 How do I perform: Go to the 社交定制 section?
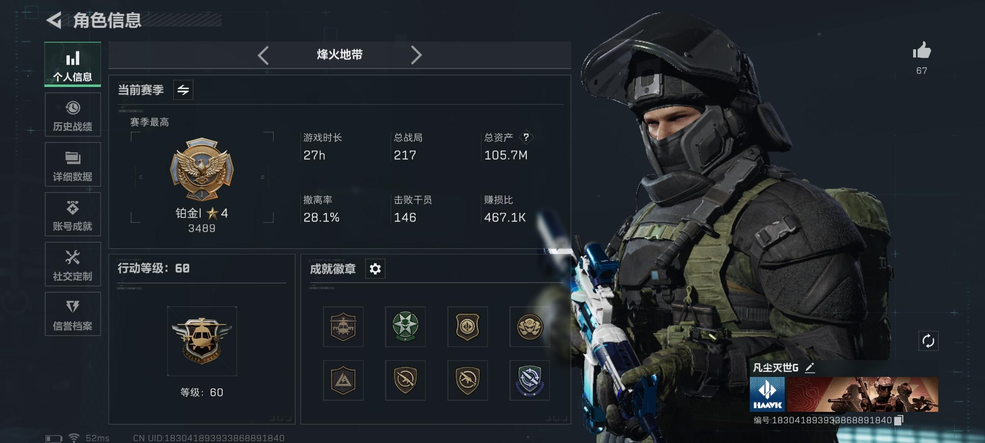click(73, 264)
